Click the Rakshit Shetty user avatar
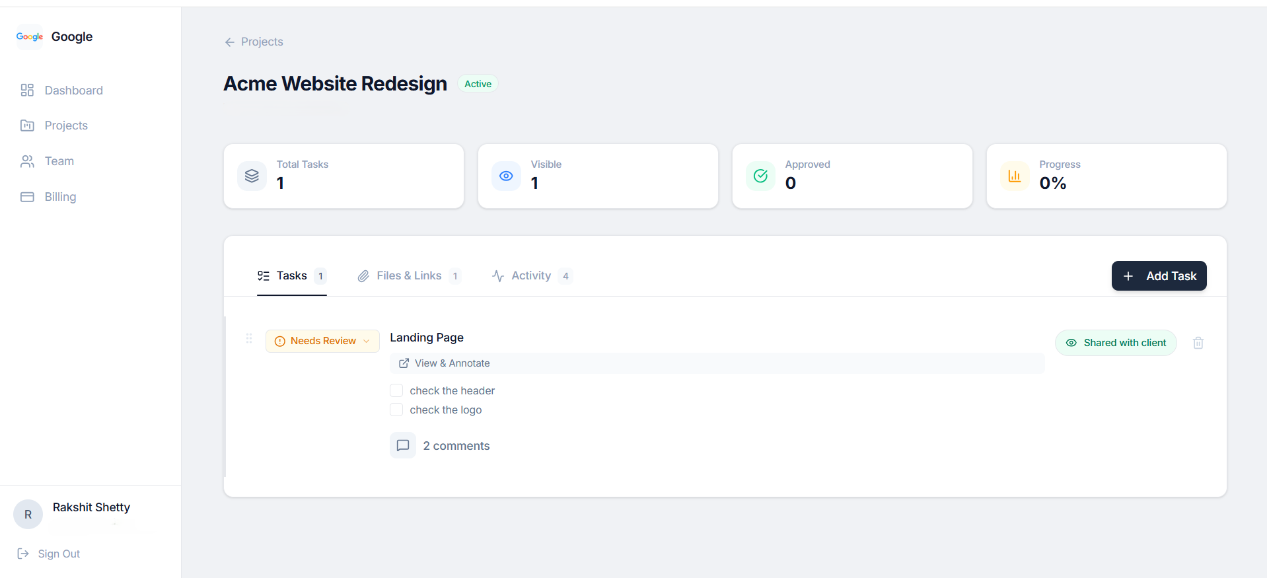Image resolution: width=1267 pixels, height=578 pixels. (28, 515)
